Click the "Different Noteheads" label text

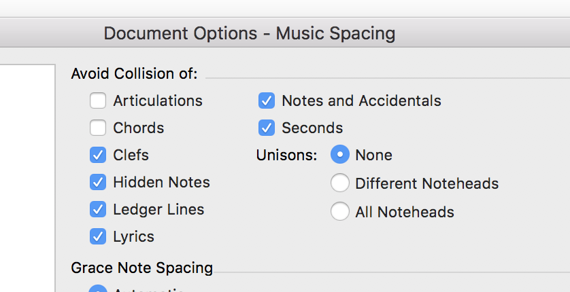pyautogui.click(x=426, y=183)
